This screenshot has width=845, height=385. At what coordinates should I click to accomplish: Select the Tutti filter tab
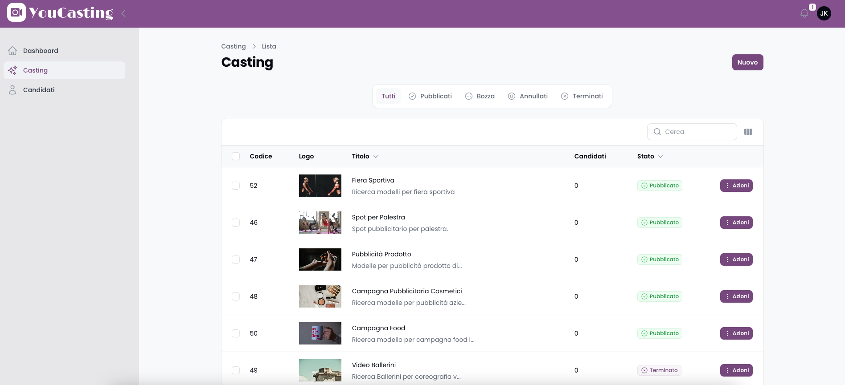coord(388,96)
